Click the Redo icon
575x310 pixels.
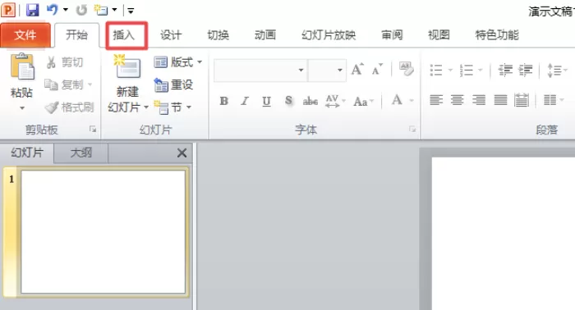[x=81, y=10]
